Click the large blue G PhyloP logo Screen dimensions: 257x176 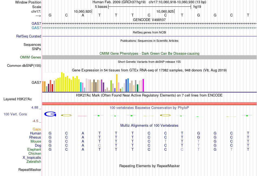click(x=50, y=114)
